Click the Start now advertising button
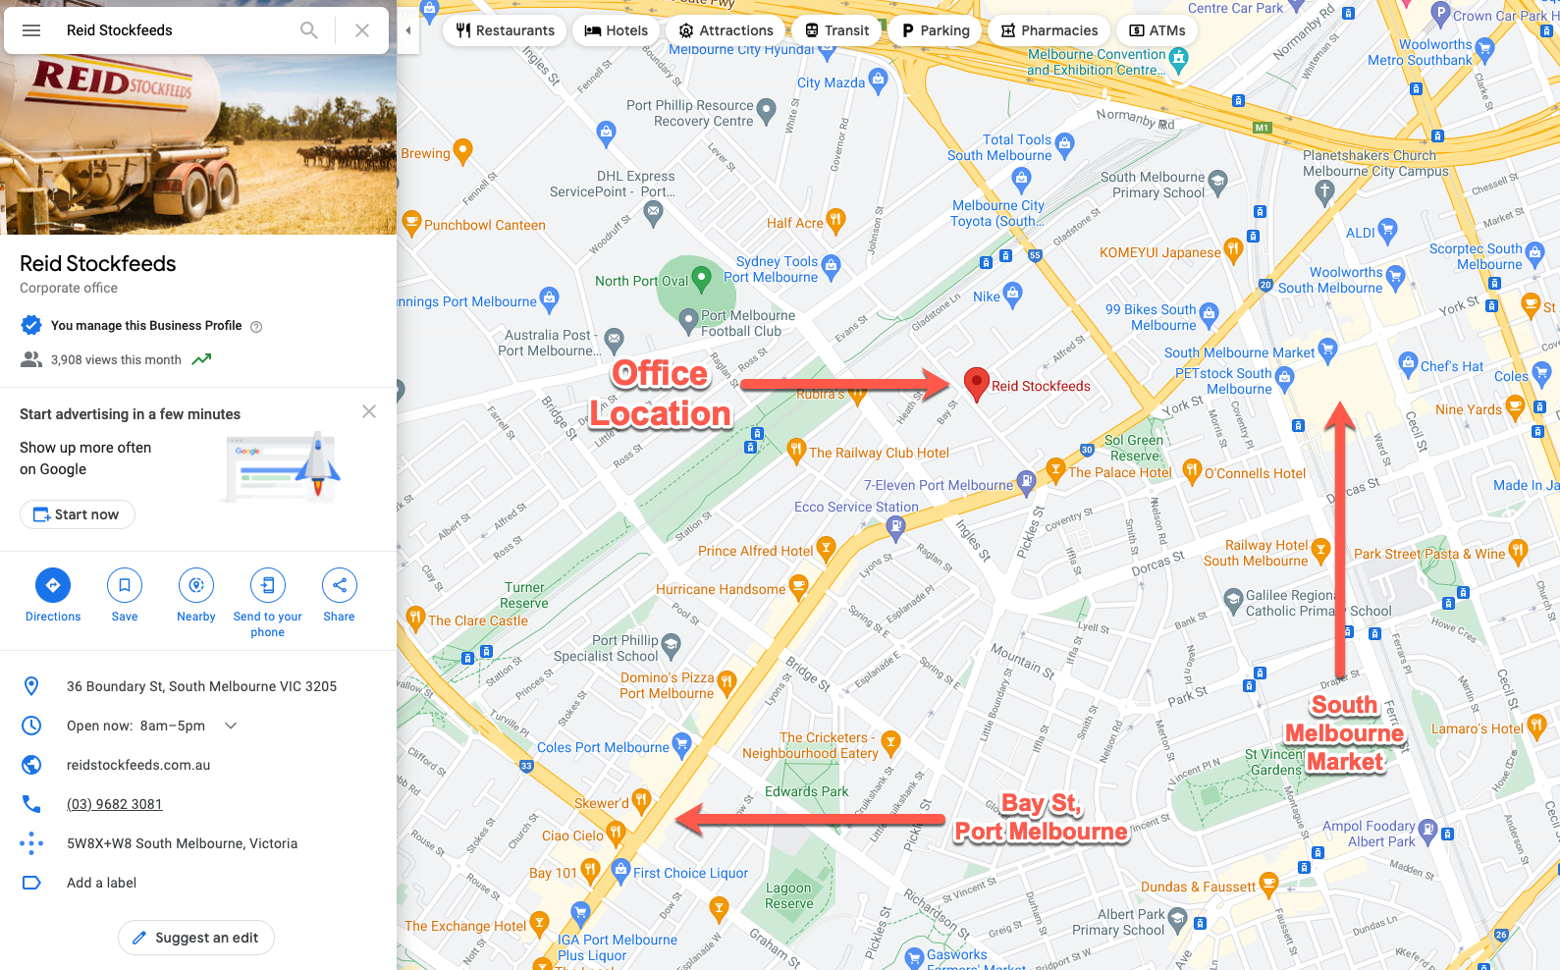Screen dimensions: 1560x970 (78, 514)
